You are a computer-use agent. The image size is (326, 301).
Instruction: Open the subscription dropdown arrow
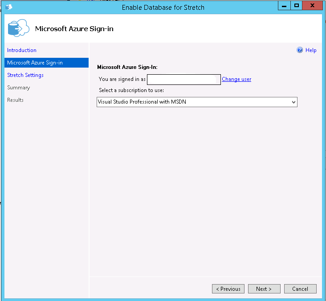[293, 102]
